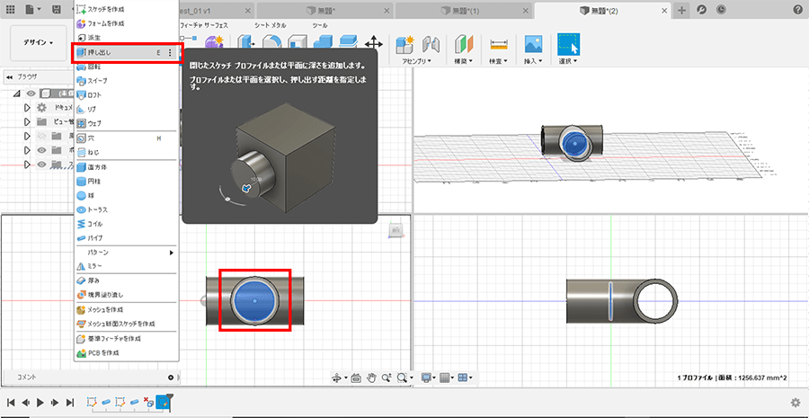Click the 穴 (Hole) tool icon

(81, 138)
